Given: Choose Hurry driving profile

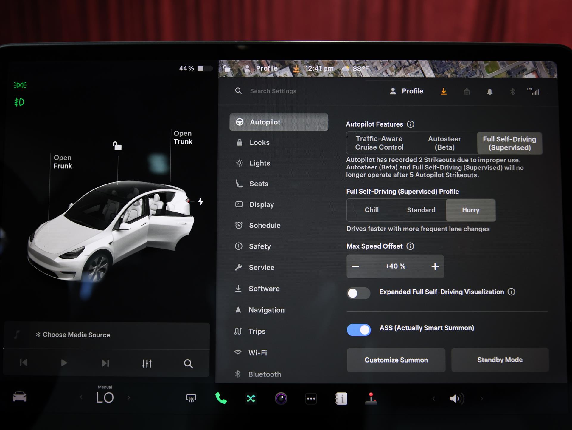Looking at the screenshot, I should 471,210.
